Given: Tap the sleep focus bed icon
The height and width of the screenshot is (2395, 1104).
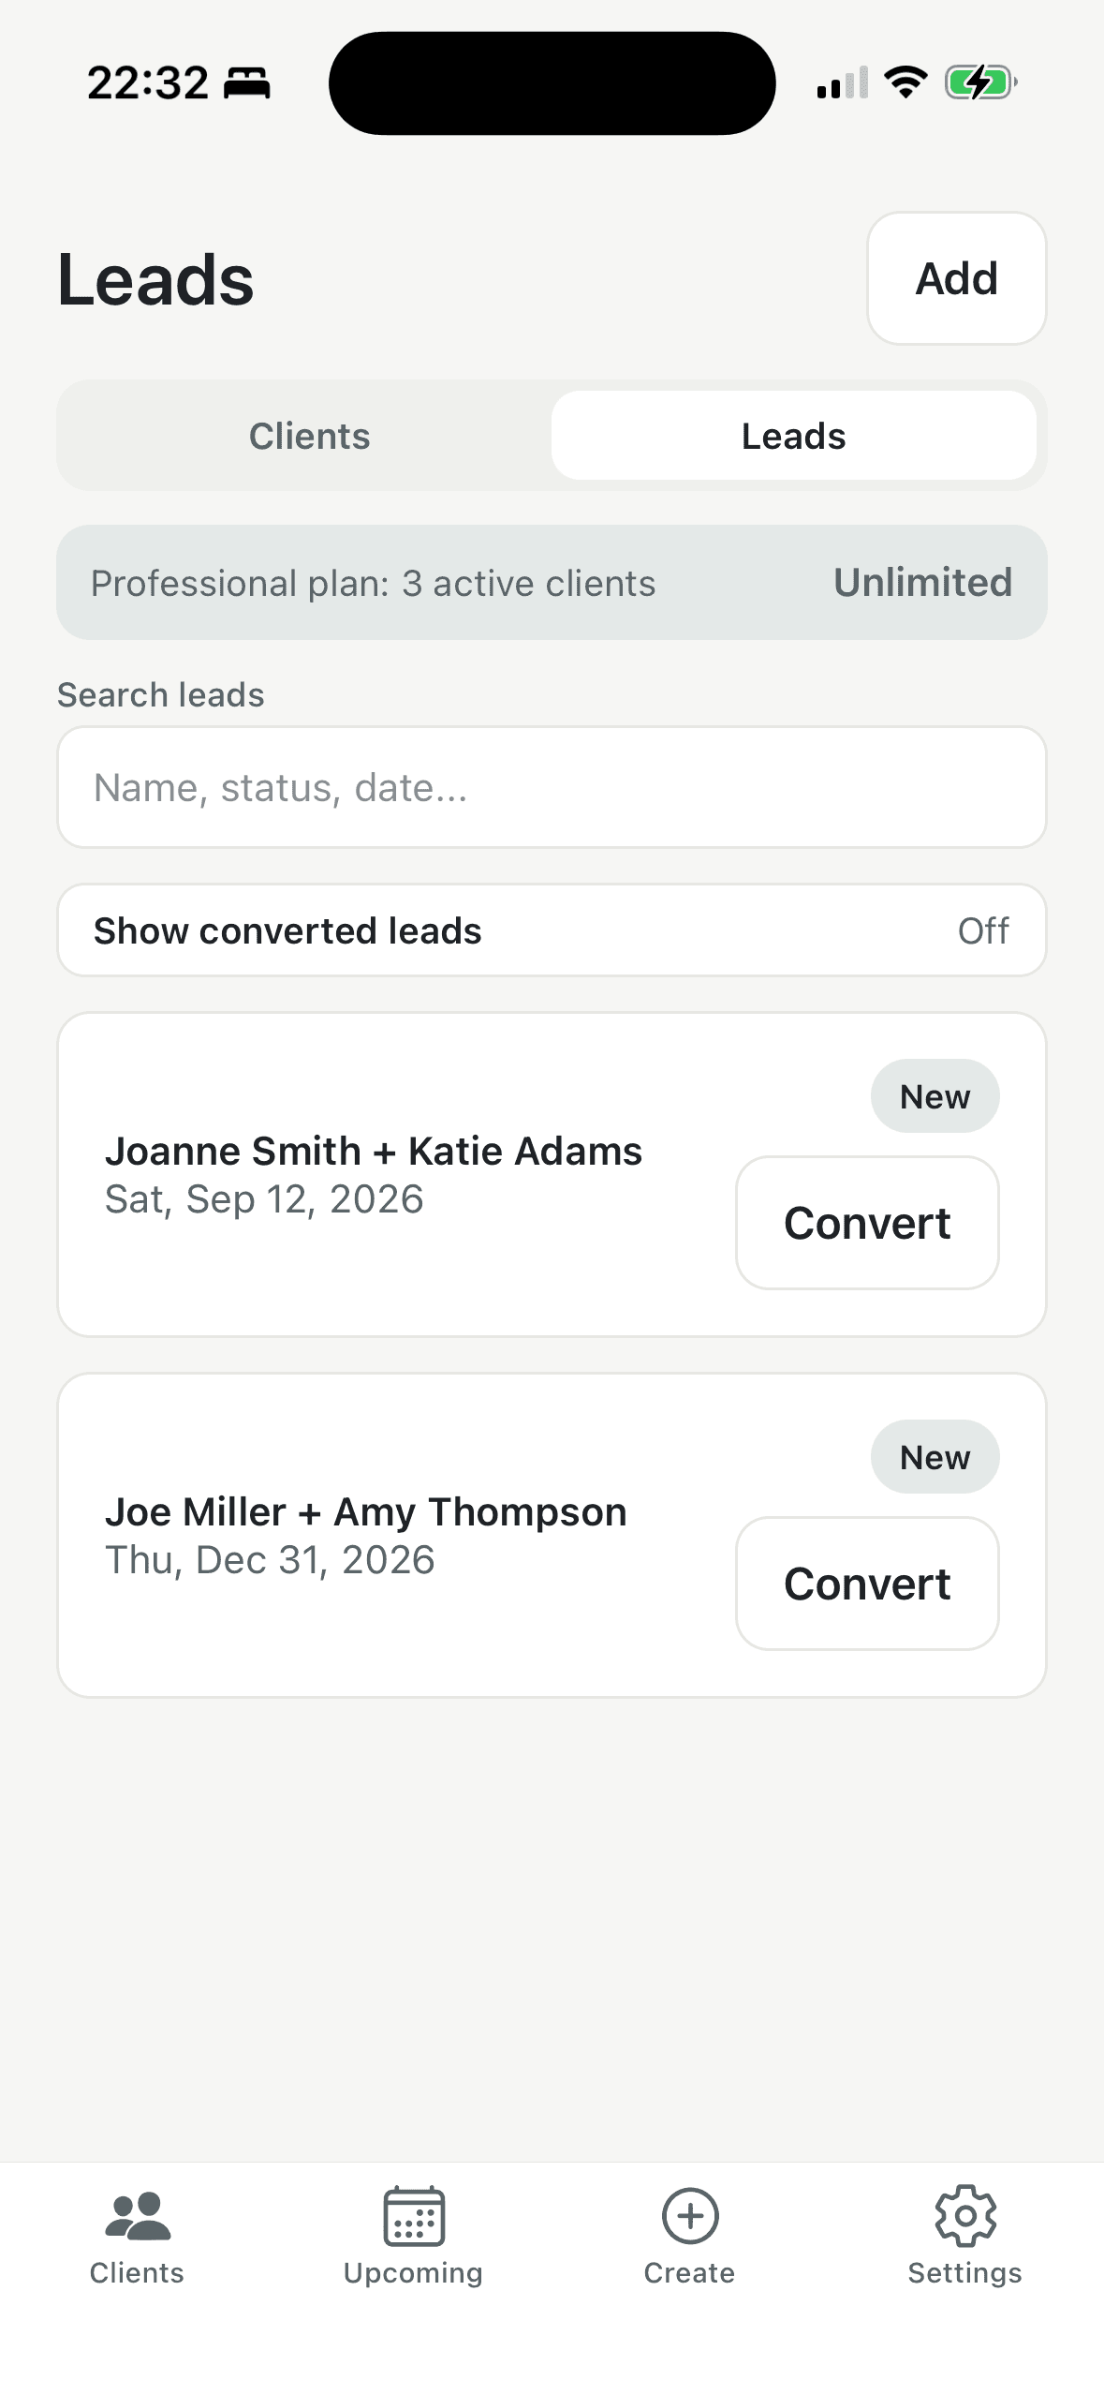Looking at the screenshot, I should coord(247,83).
